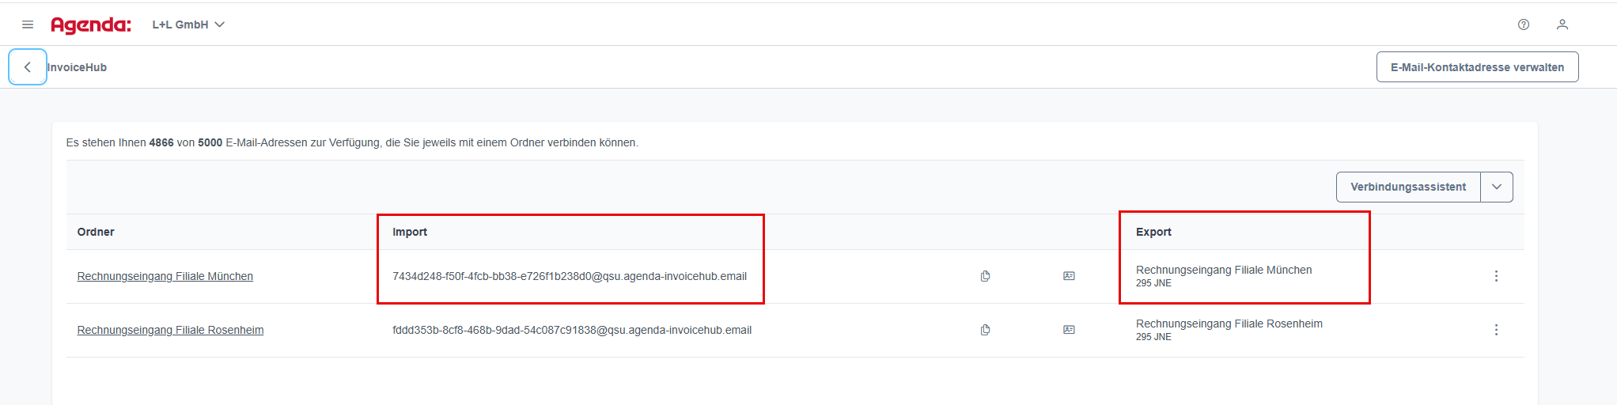The image size is (1617, 405).
Task: Open Rechnungseingang Filiale Rosenheim folder link
Action: pos(170,330)
